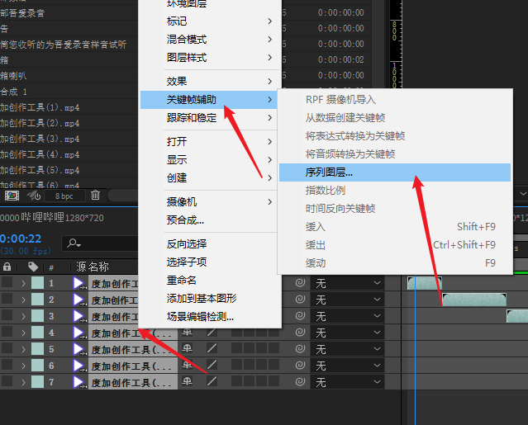Viewport: 528px width, 425px height.
Task: Select the layer 2 clip bar in timeline
Action: tap(474, 300)
